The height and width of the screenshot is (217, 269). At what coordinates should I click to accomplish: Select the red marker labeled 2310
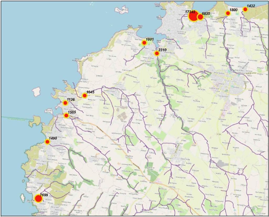click(157, 53)
